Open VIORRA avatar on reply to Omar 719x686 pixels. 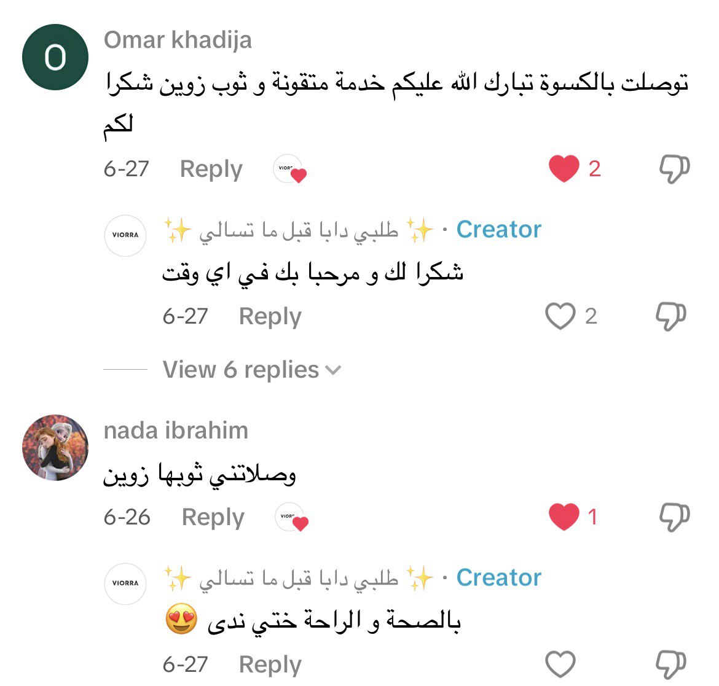click(x=125, y=235)
